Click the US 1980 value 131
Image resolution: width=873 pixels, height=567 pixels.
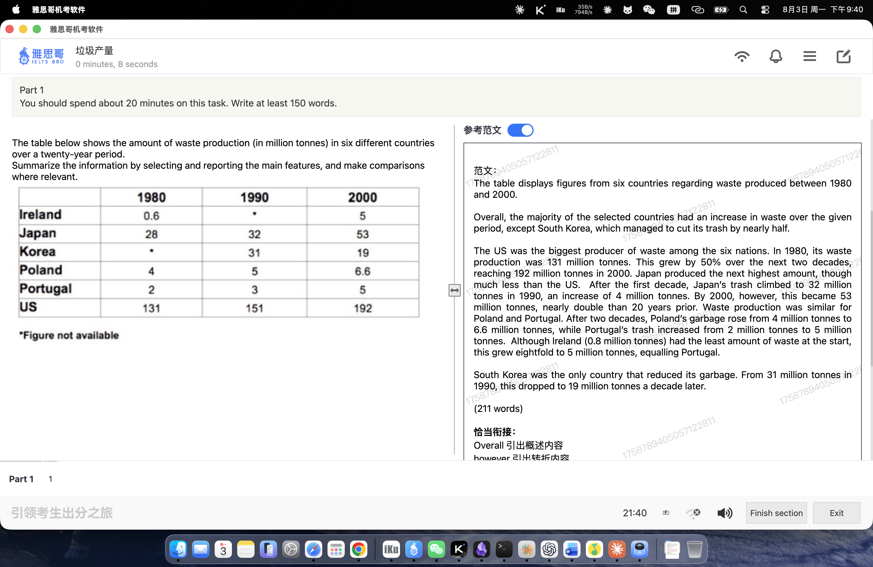click(151, 308)
